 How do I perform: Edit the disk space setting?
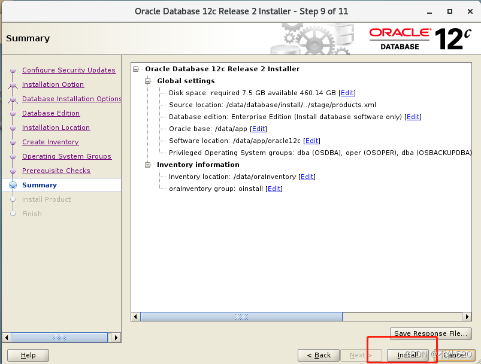tap(347, 93)
